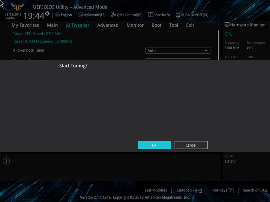This screenshot has width=270, height=202.
Task: Click the settings gear next to the clock
Action: [47, 13]
